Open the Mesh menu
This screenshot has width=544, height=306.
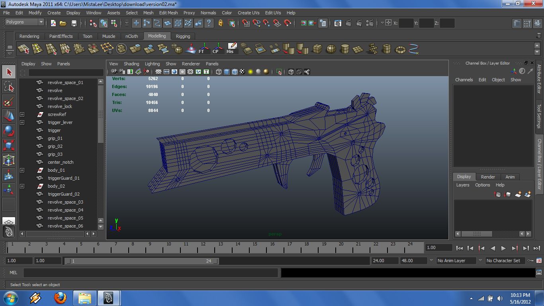(148, 13)
